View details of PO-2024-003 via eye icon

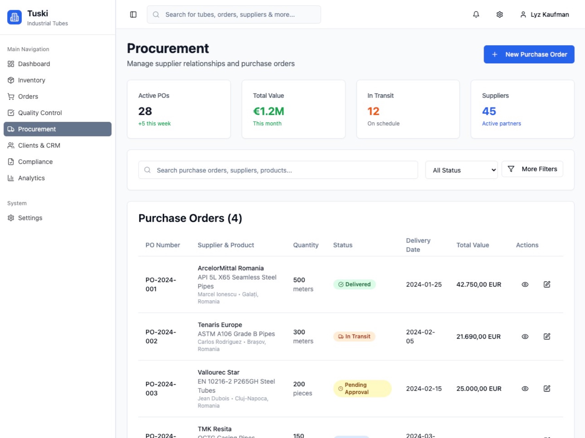click(x=525, y=388)
